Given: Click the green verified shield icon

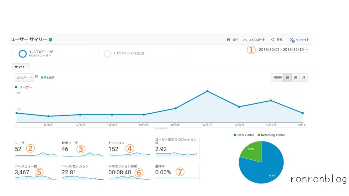Looking at the screenshot, I should pyautogui.click(x=50, y=39).
